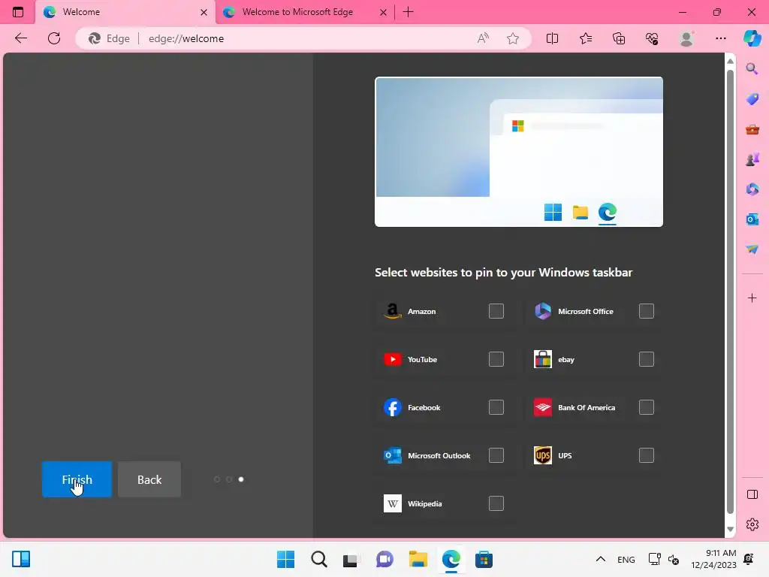Click the Read aloud icon in address bar
769x577 pixels.
[x=483, y=38]
